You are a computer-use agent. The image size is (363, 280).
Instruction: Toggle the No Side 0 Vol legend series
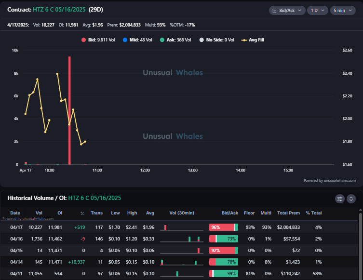pyautogui.click(x=216, y=40)
